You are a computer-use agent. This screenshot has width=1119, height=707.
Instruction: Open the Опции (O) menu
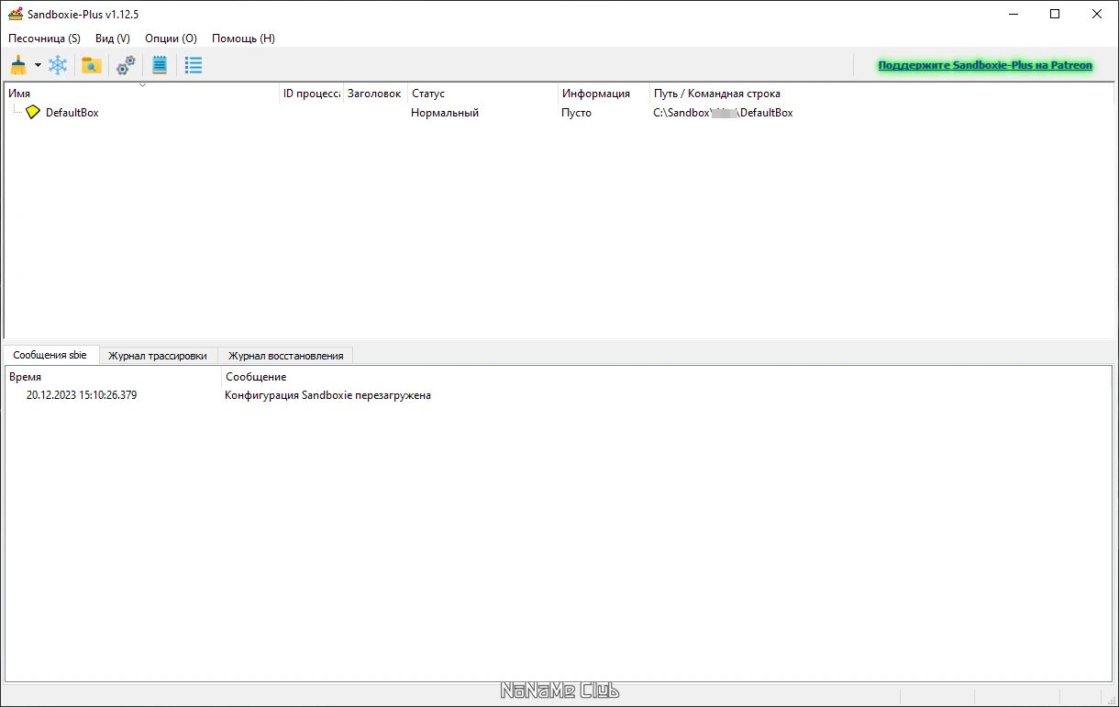click(x=171, y=39)
